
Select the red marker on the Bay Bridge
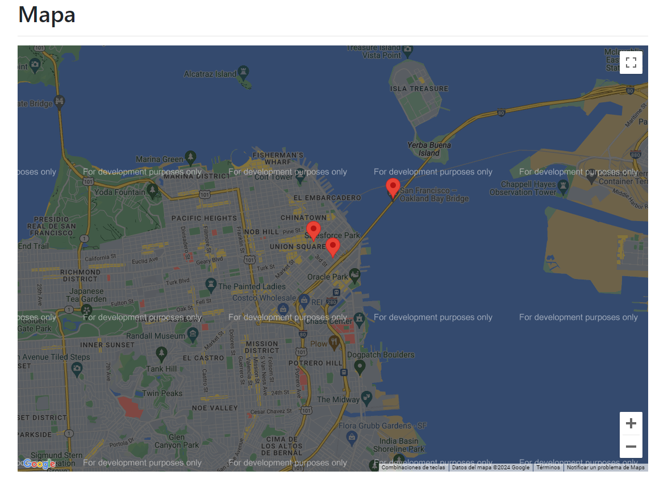pyautogui.click(x=393, y=188)
